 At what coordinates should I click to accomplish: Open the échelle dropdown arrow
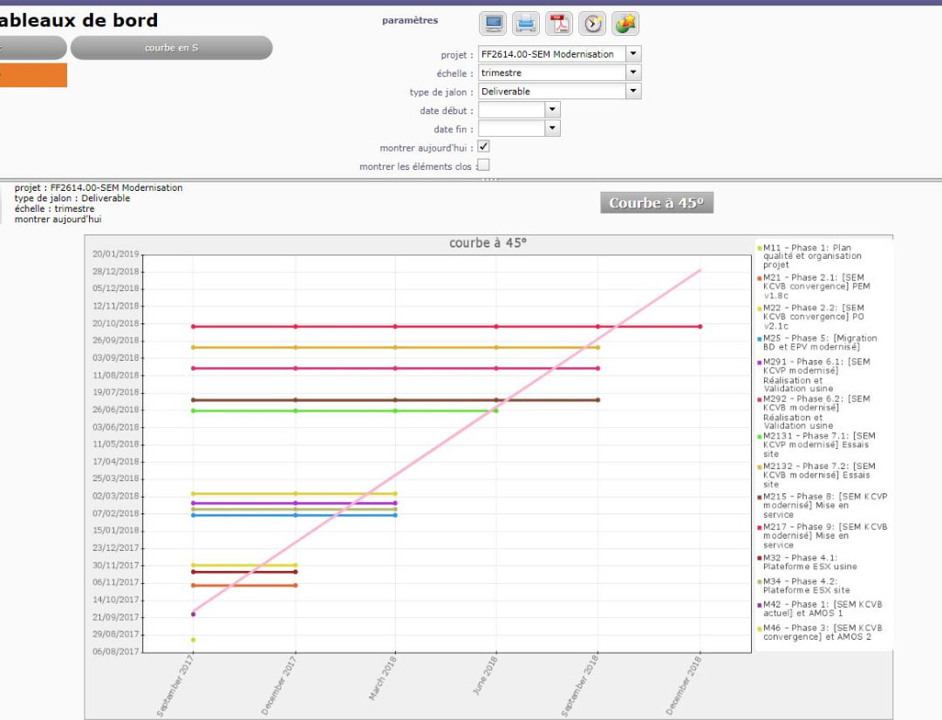(633, 72)
